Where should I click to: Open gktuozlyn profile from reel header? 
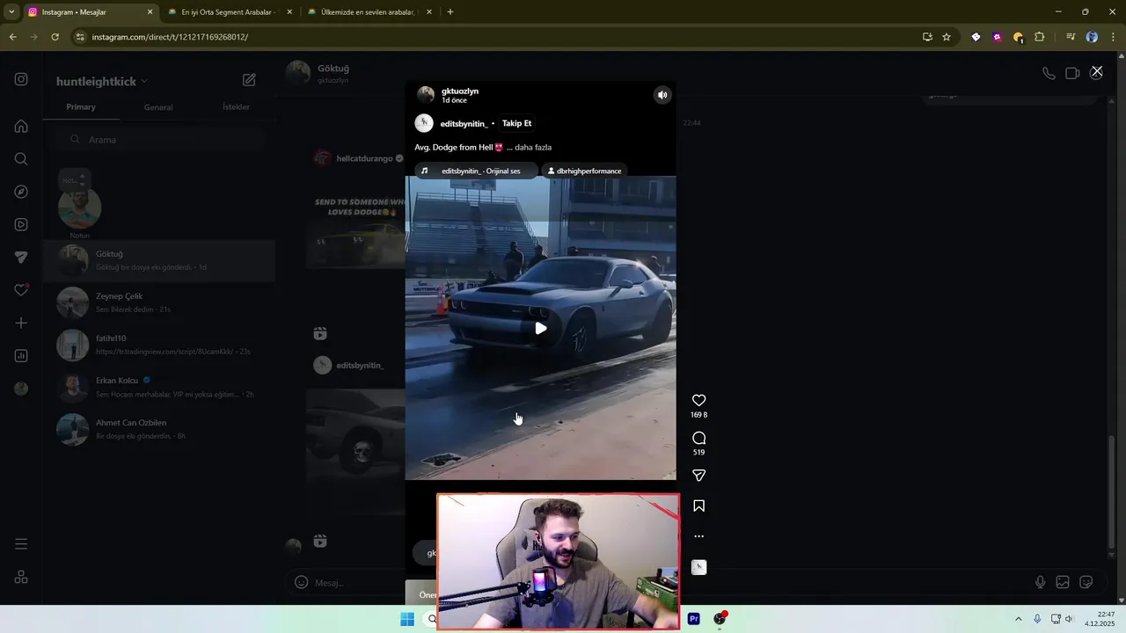[460, 91]
